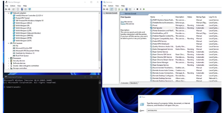Open Action menu in Services window
This screenshot has height=113, width=222.
(111, 6)
